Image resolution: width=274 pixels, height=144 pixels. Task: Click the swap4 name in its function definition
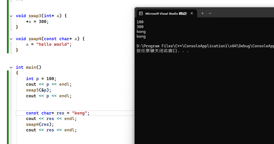point(35,39)
